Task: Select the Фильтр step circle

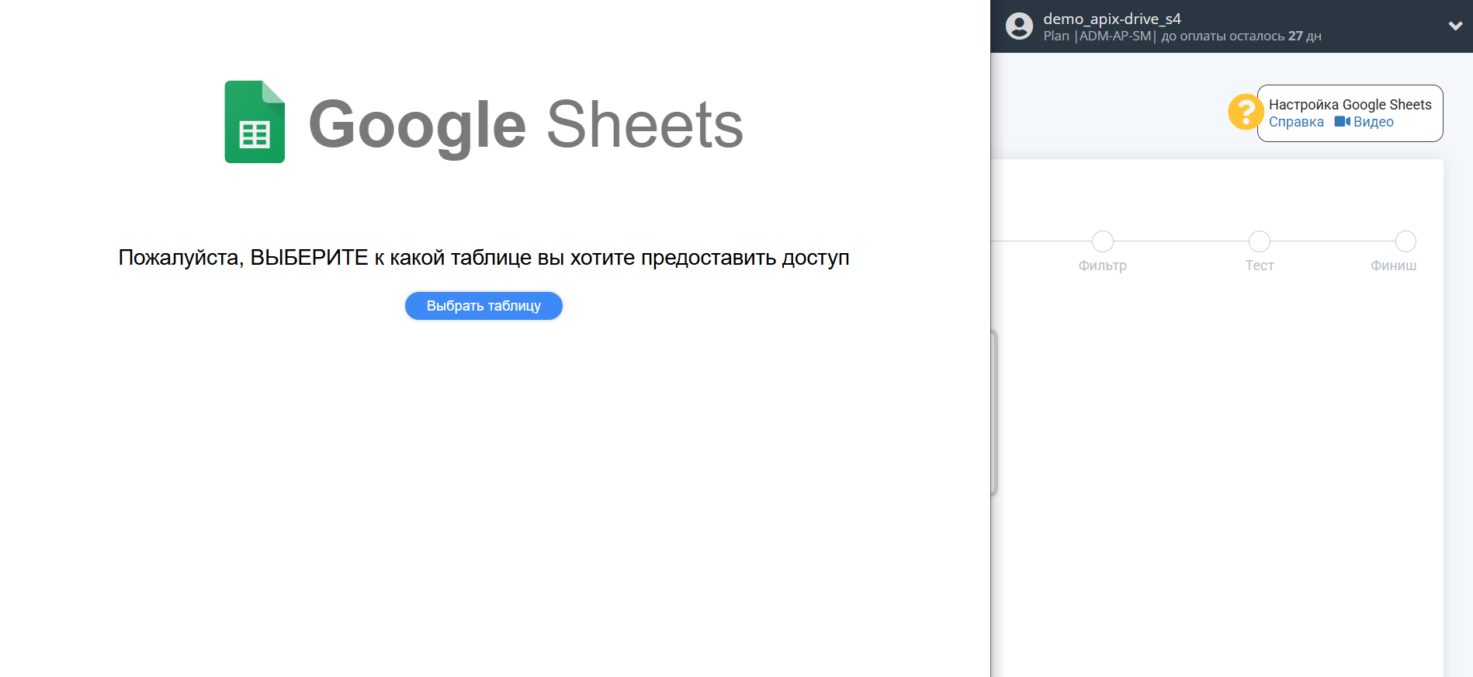Action: click(x=1102, y=241)
